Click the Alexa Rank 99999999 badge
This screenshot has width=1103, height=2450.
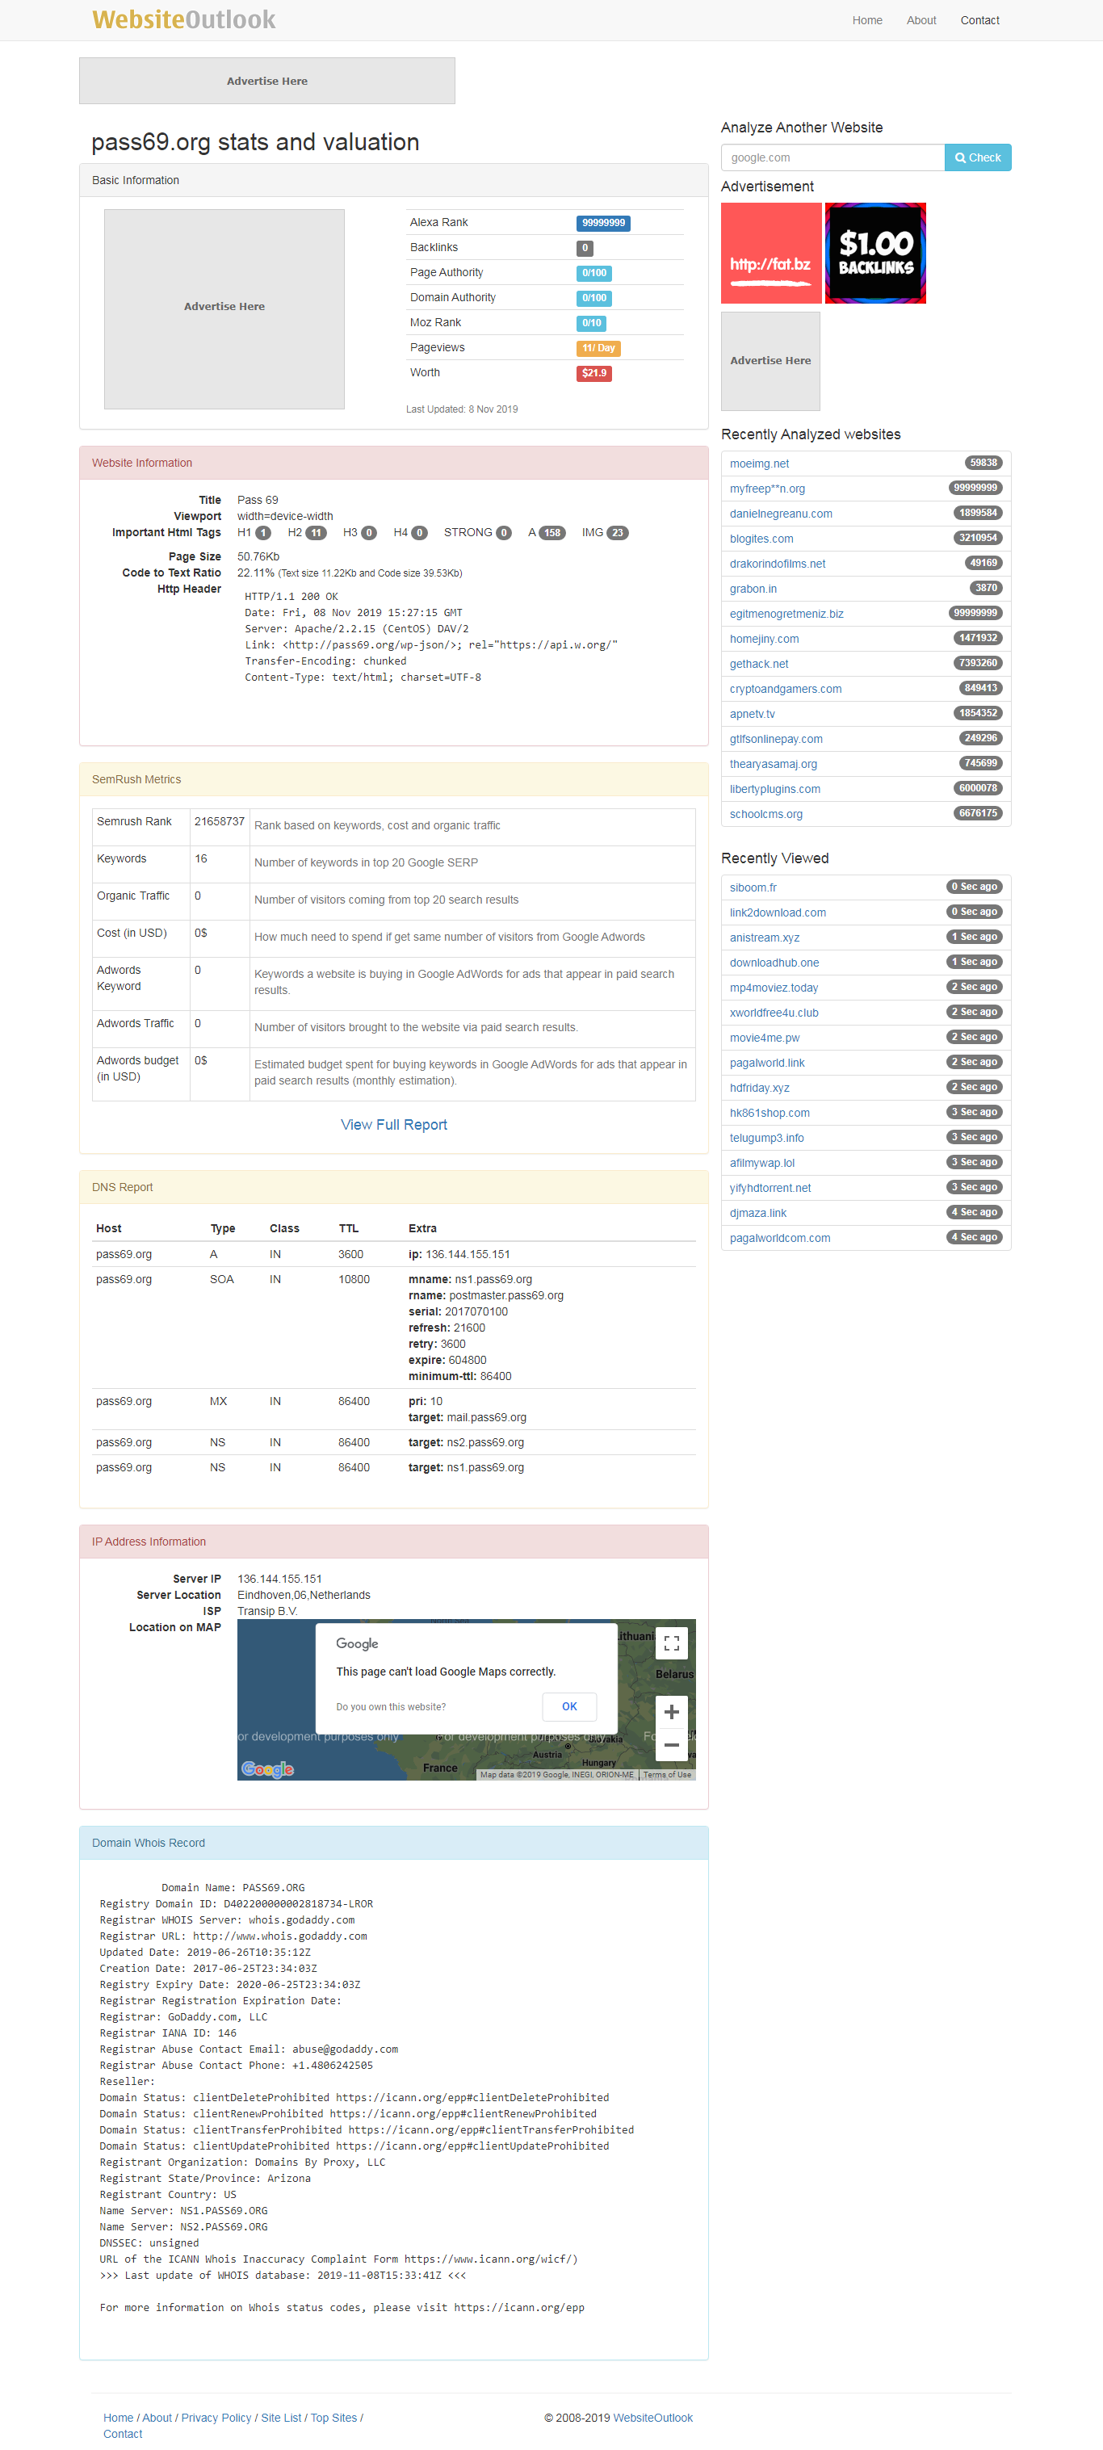pyautogui.click(x=603, y=223)
